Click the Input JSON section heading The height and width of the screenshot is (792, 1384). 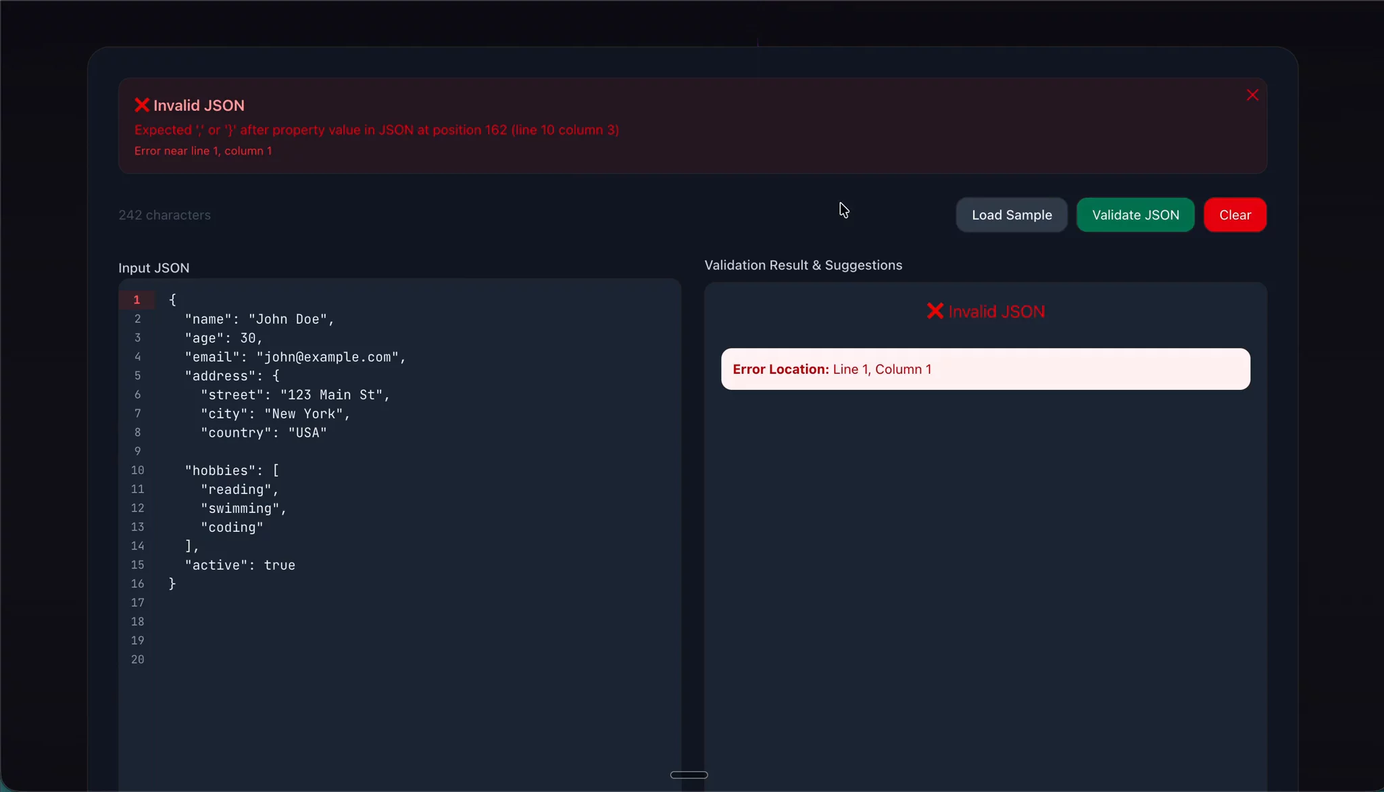tap(153, 268)
